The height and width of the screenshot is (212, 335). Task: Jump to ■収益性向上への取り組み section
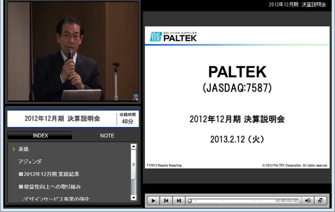pos(50,187)
